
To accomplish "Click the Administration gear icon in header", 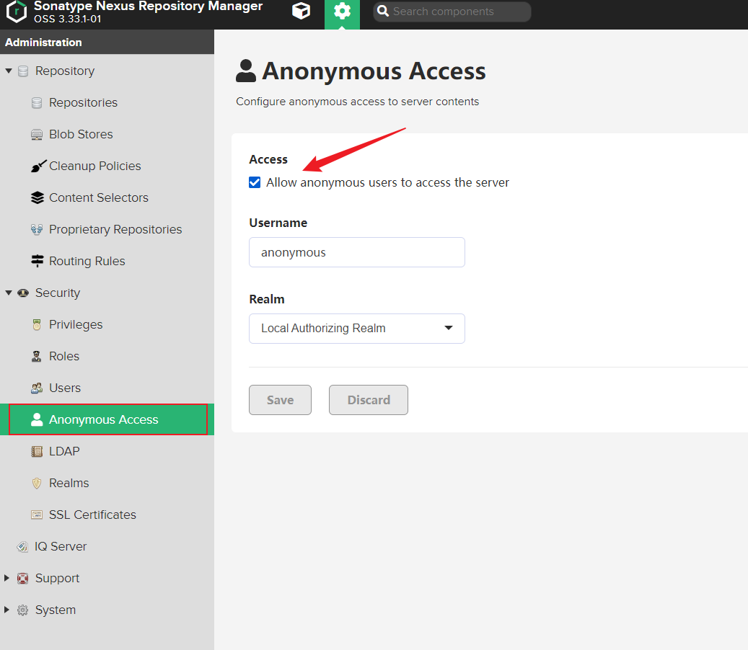I will (342, 11).
